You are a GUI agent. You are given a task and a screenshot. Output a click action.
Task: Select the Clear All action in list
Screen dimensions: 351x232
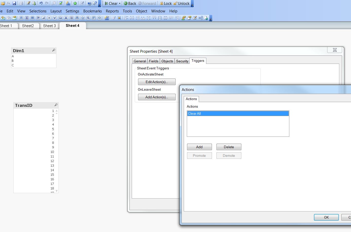[x=238, y=113]
